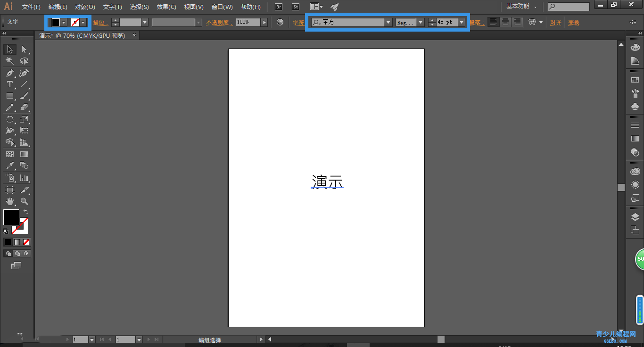
Task: Pick the Rectangle tool
Action: [x=9, y=96]
